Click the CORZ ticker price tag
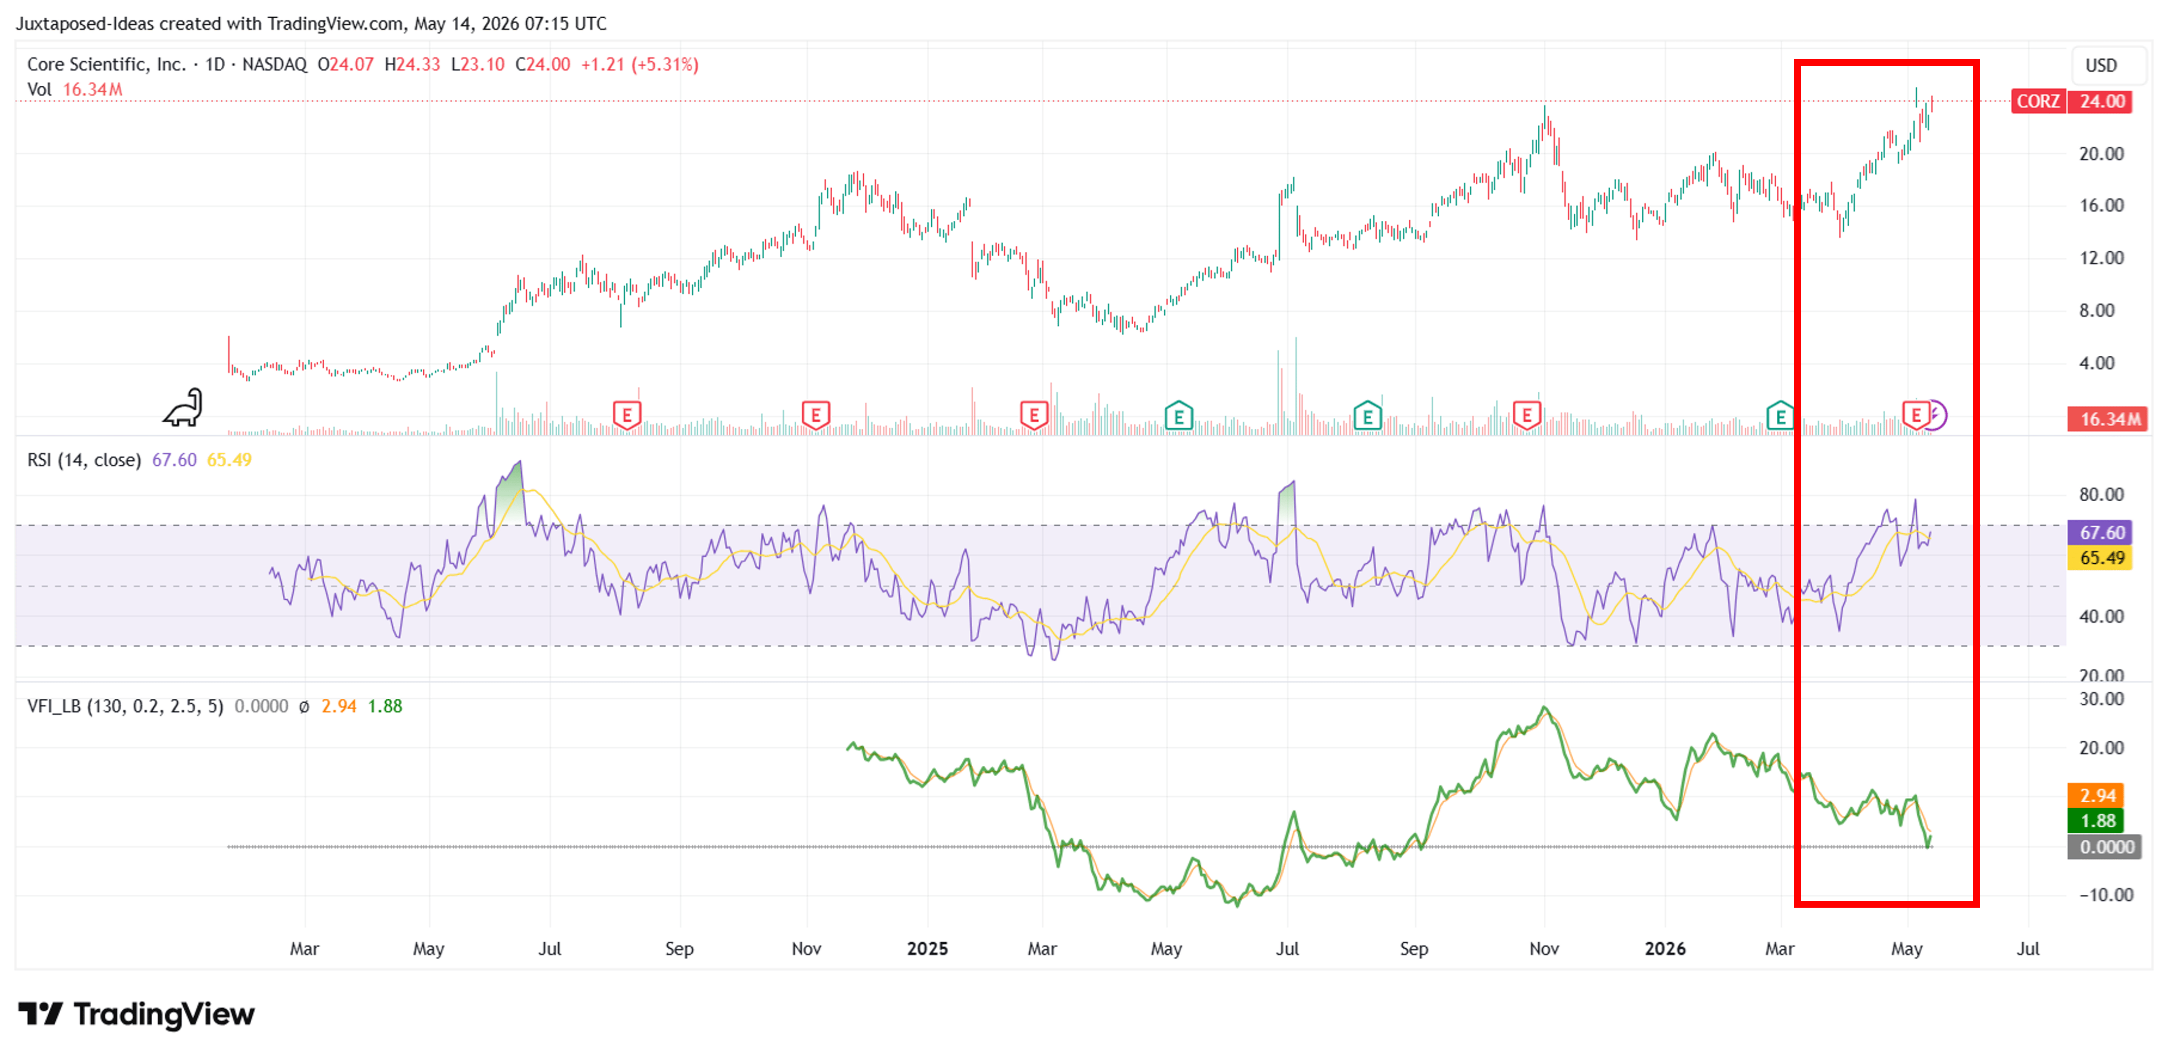Screen dimensions: 2168x1059 (2037, 101)
